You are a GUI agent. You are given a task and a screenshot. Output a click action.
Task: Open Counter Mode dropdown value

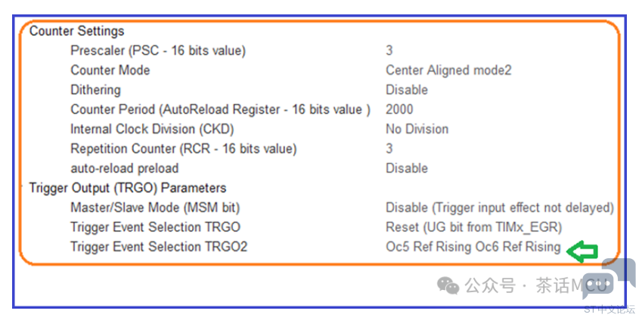[448, 70]
